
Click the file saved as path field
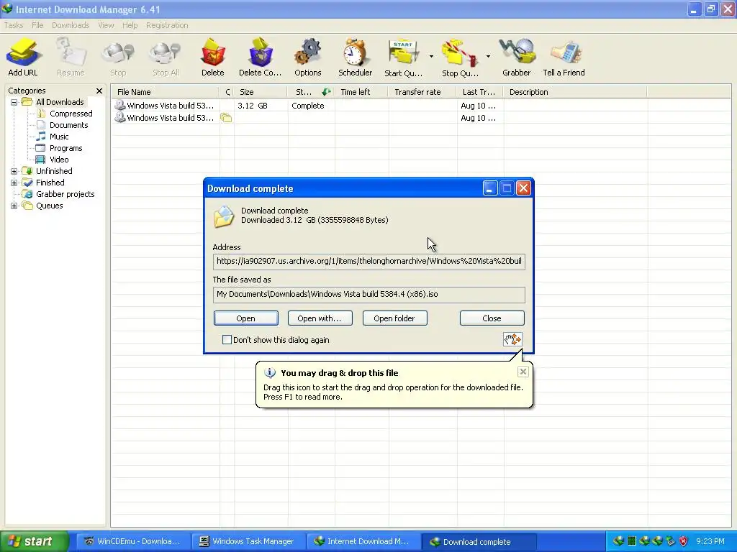(369, 294)
